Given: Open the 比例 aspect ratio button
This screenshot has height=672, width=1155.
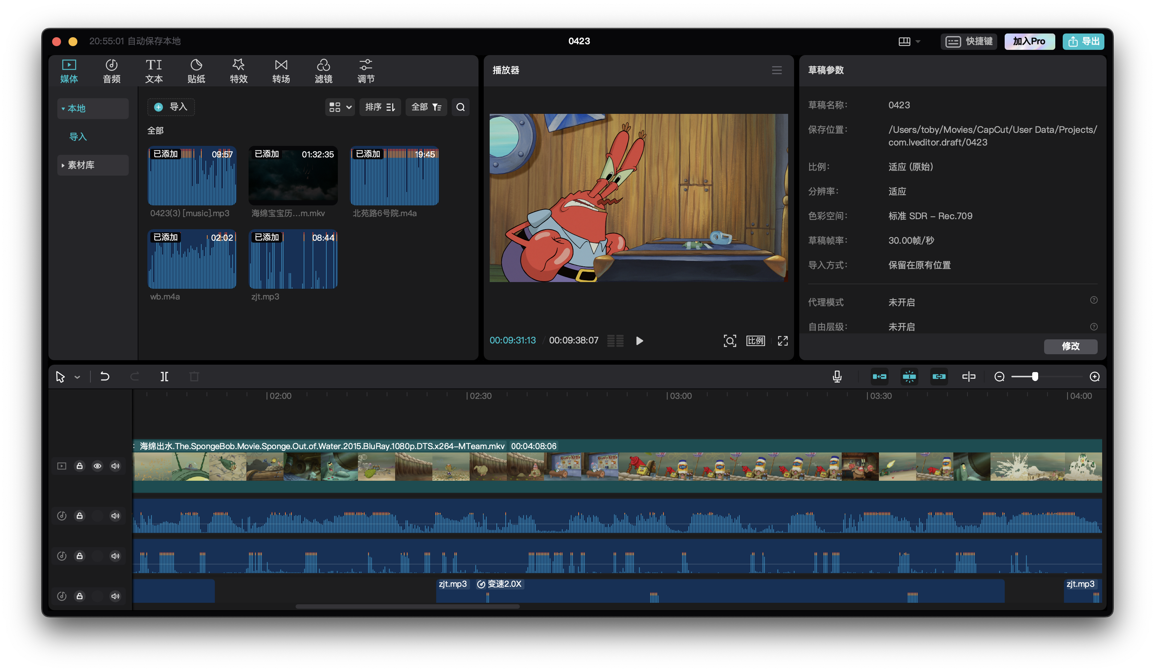Looking at the screenshot, I should coord(755,340).
